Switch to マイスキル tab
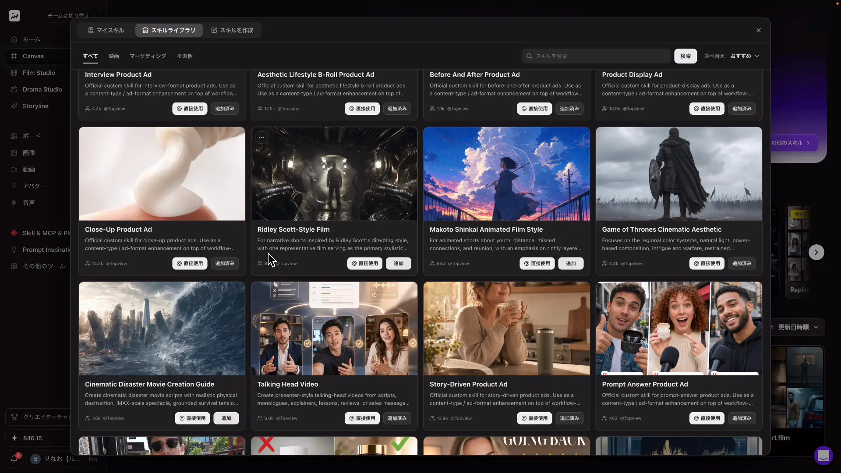Screen dimensions: 841x473 pos(106,30)
